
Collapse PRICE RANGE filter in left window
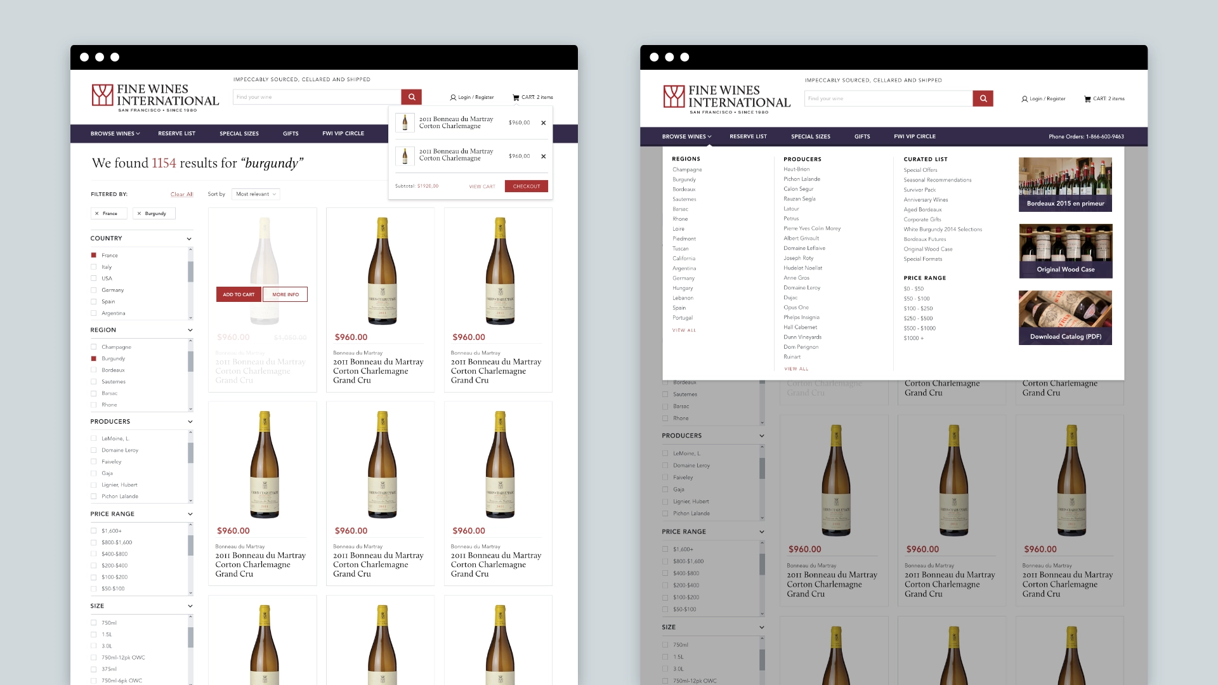(x=189, y=514)
